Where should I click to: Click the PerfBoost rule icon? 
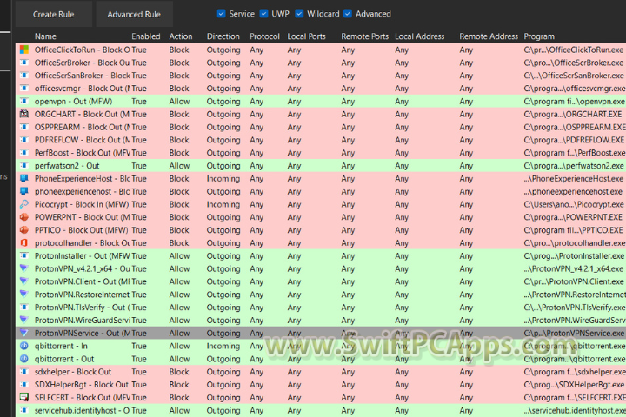click(x=24, y=152)
